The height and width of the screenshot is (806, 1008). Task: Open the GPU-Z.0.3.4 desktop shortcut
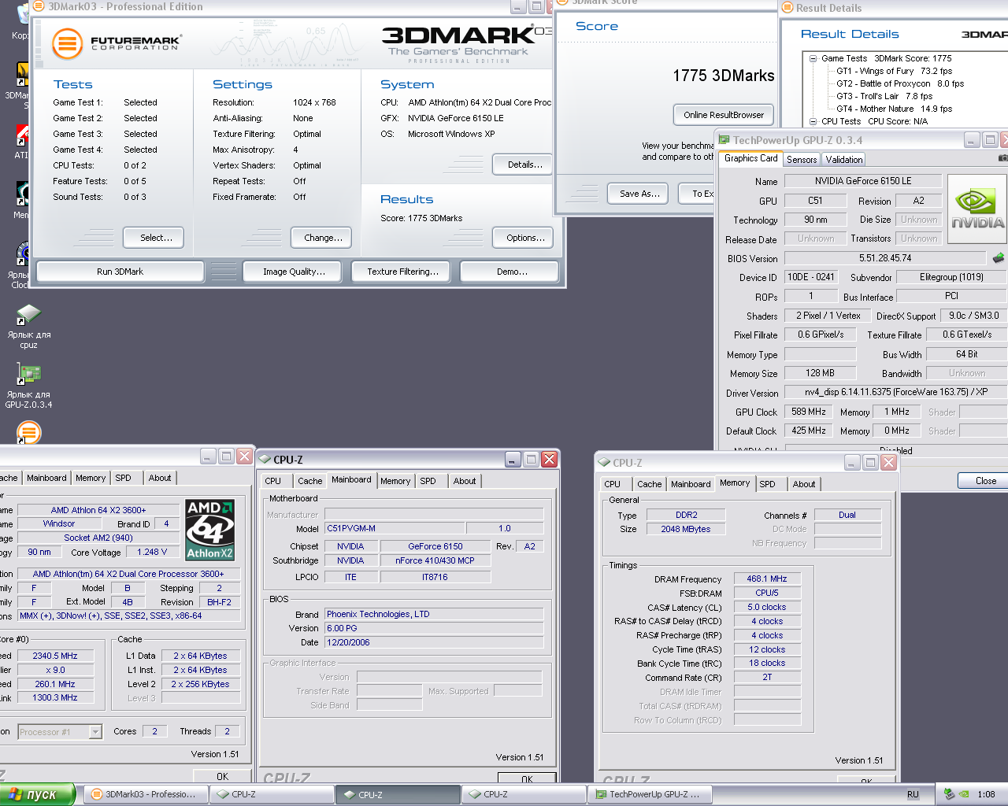pos(28,386)
